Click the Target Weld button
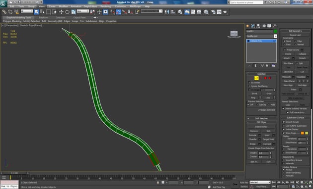The height and width of the screenshot is (189, 313). click(268, 140)
